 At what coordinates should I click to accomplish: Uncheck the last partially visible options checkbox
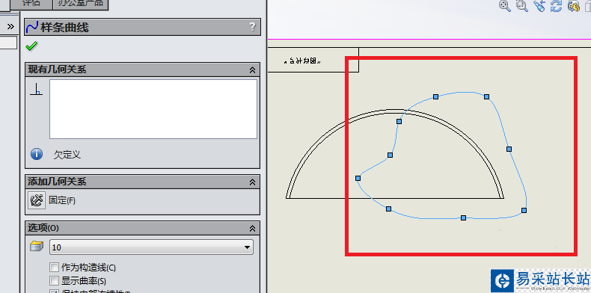(x=55, y=291)
